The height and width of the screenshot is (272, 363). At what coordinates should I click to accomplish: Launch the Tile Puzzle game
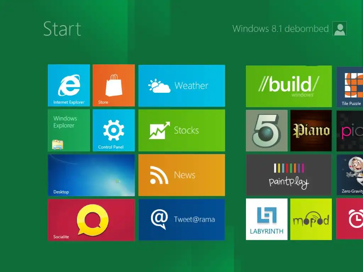point(350,87)
